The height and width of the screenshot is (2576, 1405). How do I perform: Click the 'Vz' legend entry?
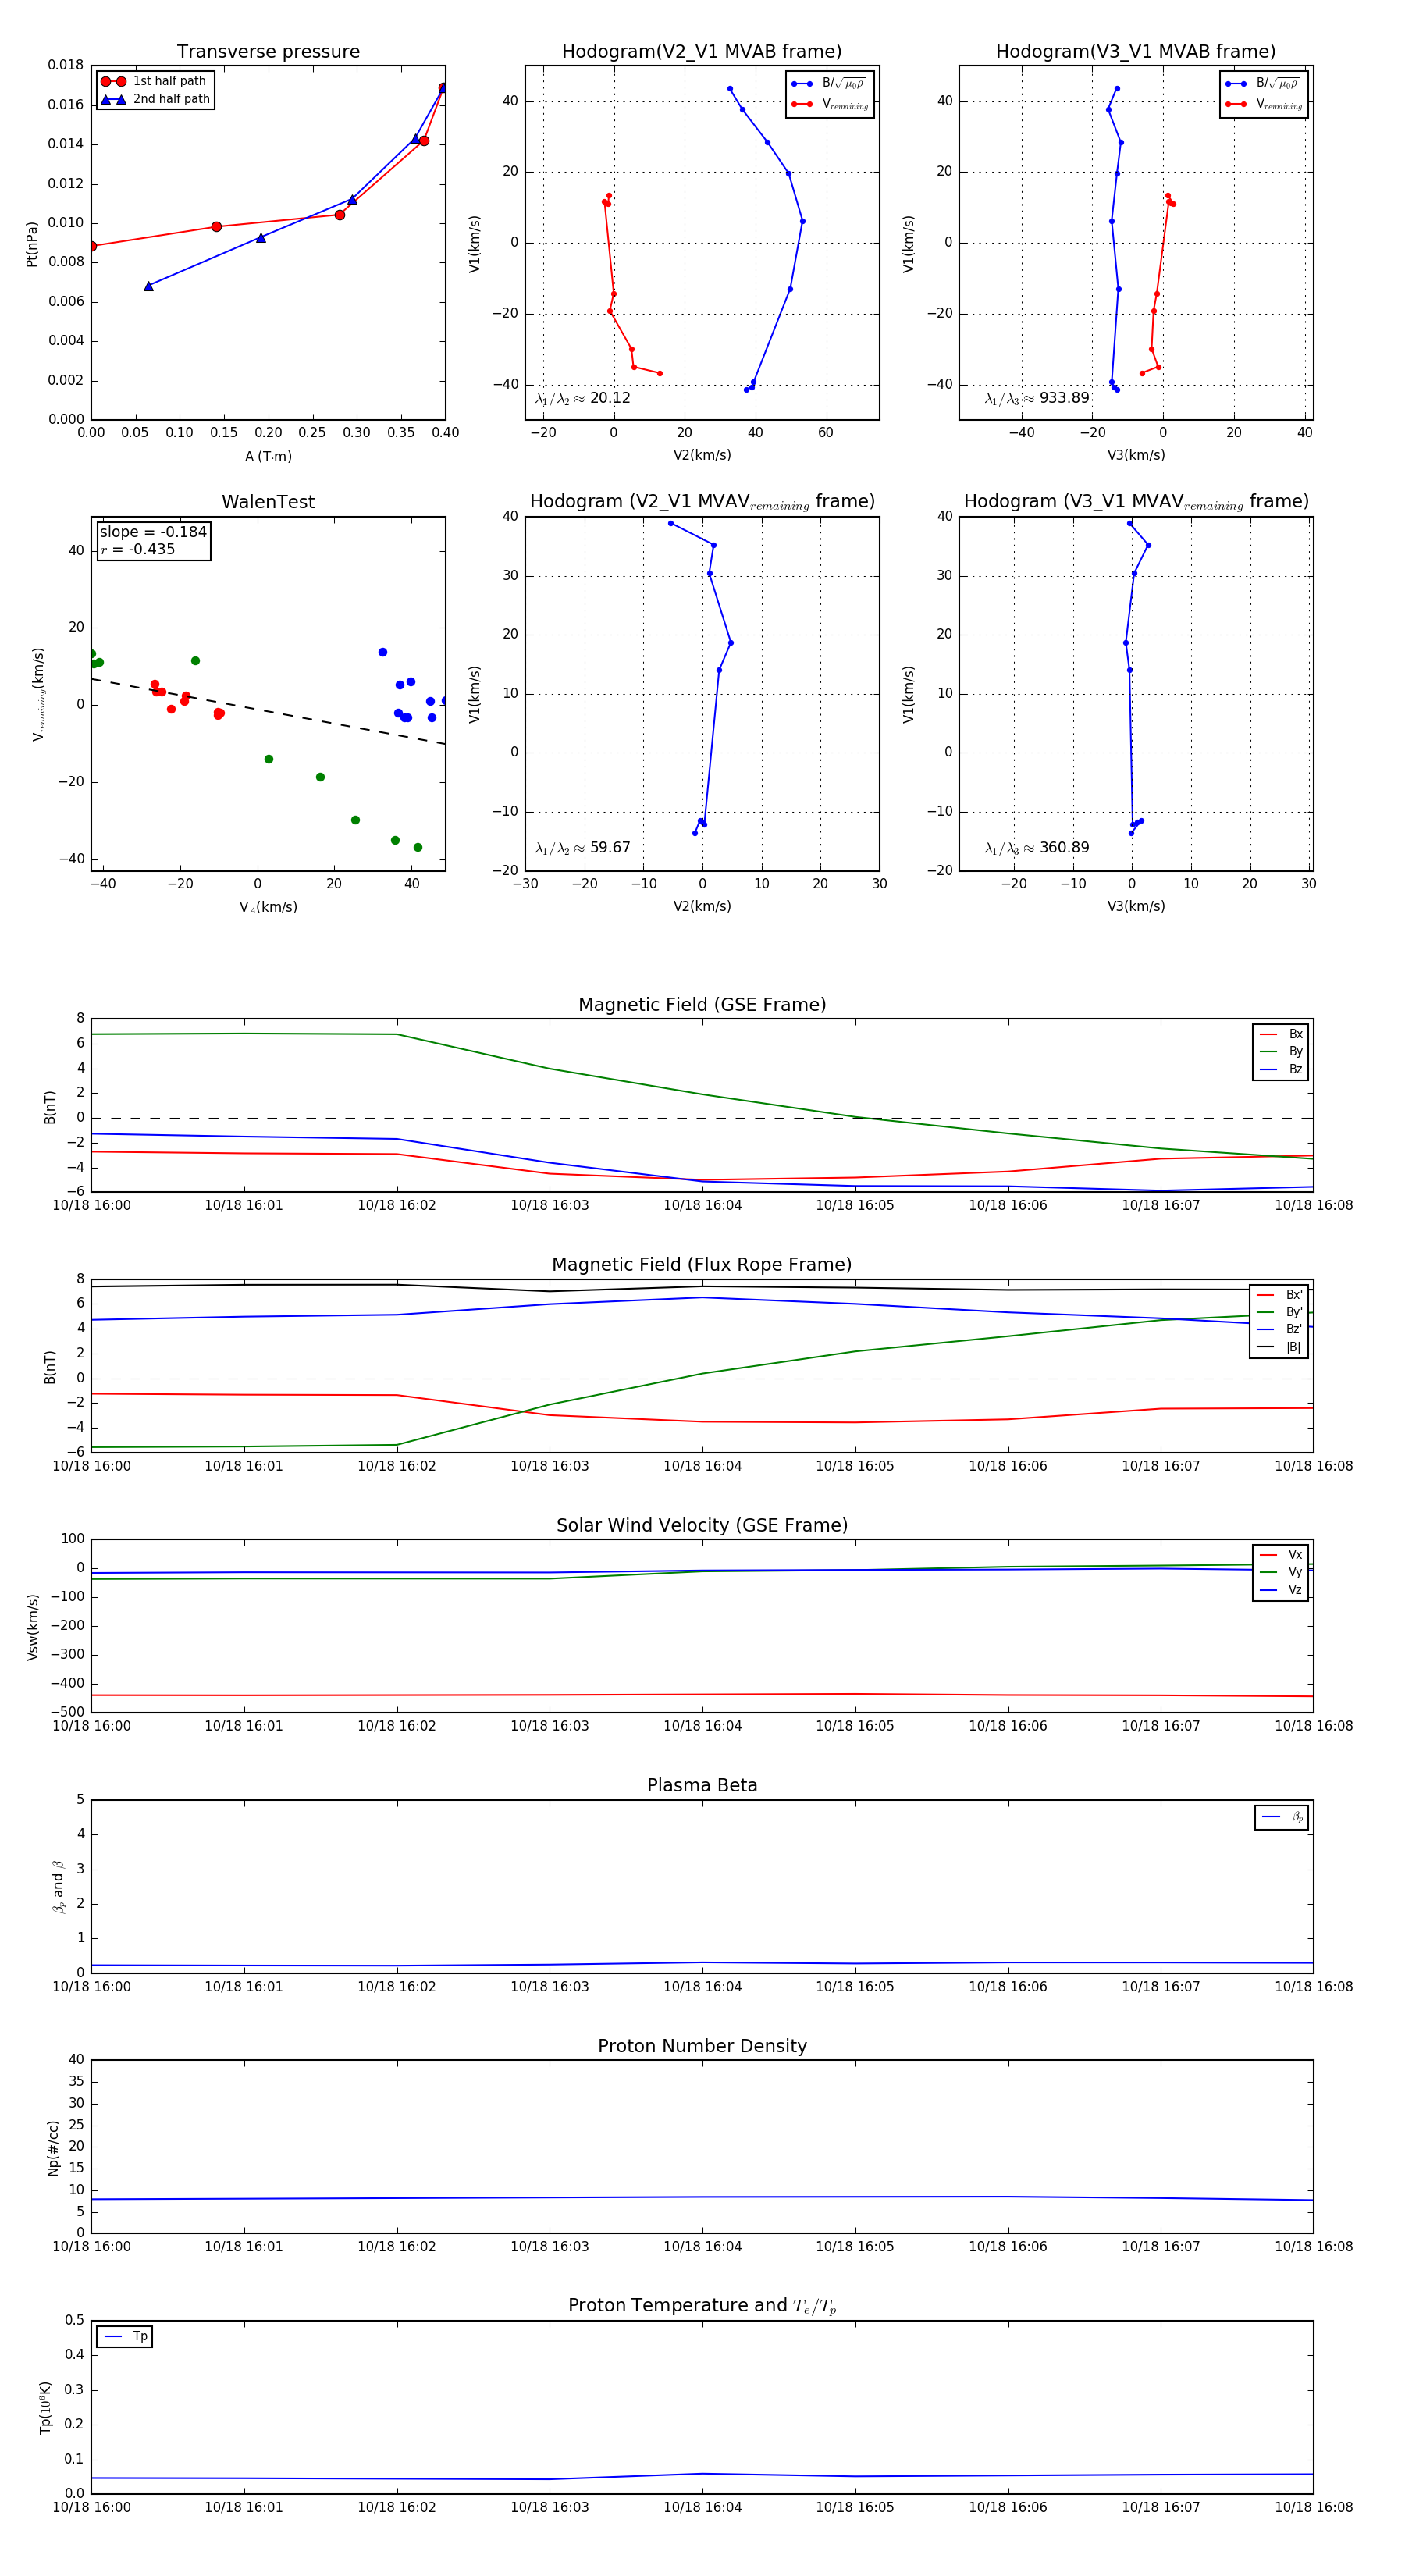1281,1590
